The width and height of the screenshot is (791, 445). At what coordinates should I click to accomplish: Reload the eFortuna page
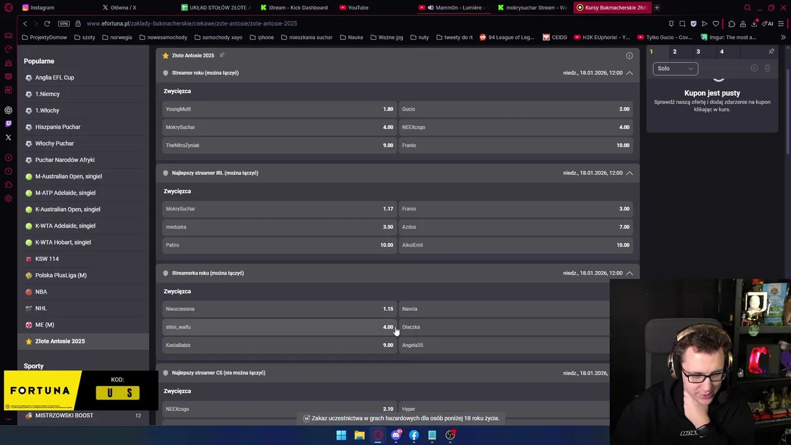(47, 23)
